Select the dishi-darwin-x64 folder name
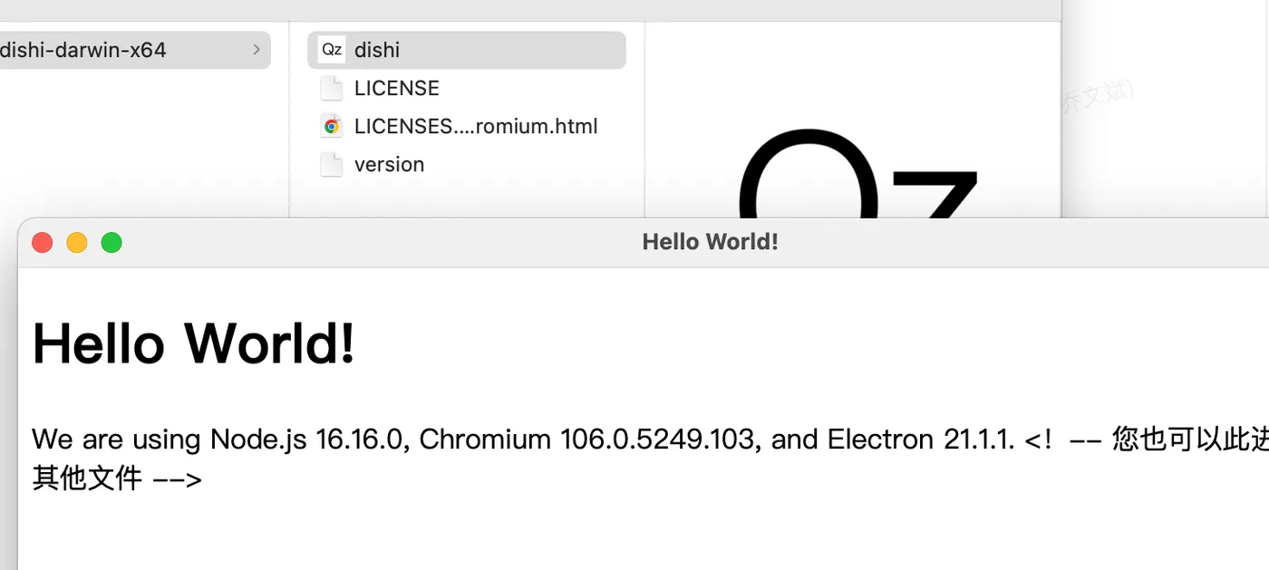1269x570 pixels. pyautogui.click(x=83, y=50)
